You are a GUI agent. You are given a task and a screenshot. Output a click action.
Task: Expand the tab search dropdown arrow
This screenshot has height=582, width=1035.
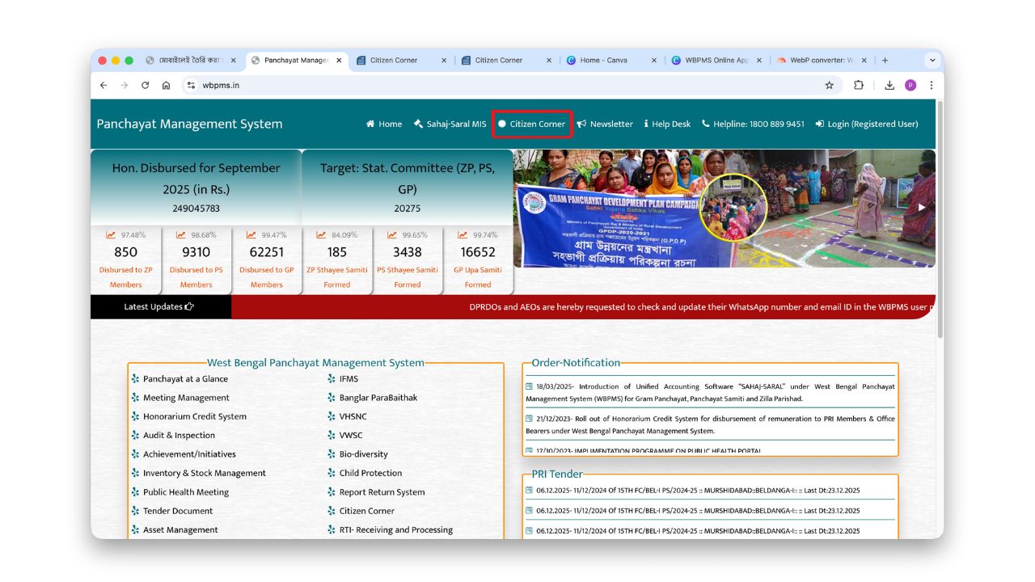tap(932, 61)
